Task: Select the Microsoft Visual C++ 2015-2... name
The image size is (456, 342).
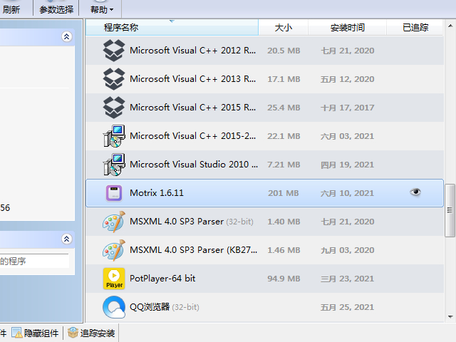Action: 193,136
